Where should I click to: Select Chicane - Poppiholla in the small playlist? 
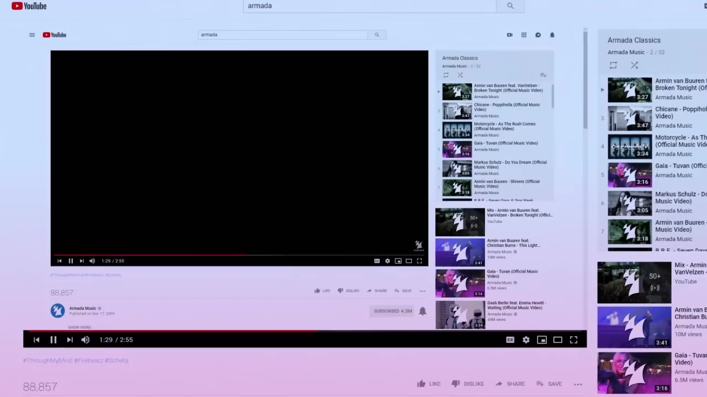pyautogui.click(x=494, y=110)
